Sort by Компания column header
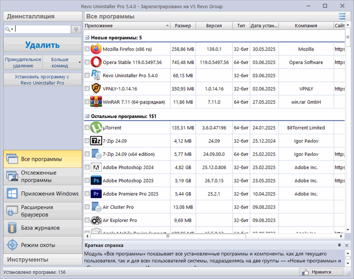354x279 pixels. (x=306, y=26)
